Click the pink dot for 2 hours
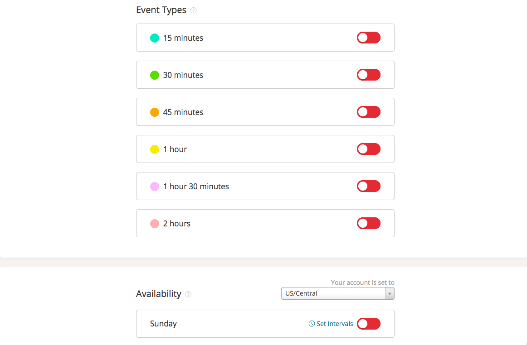This screenshot has height=345, width=527. (x=154, y=223)
